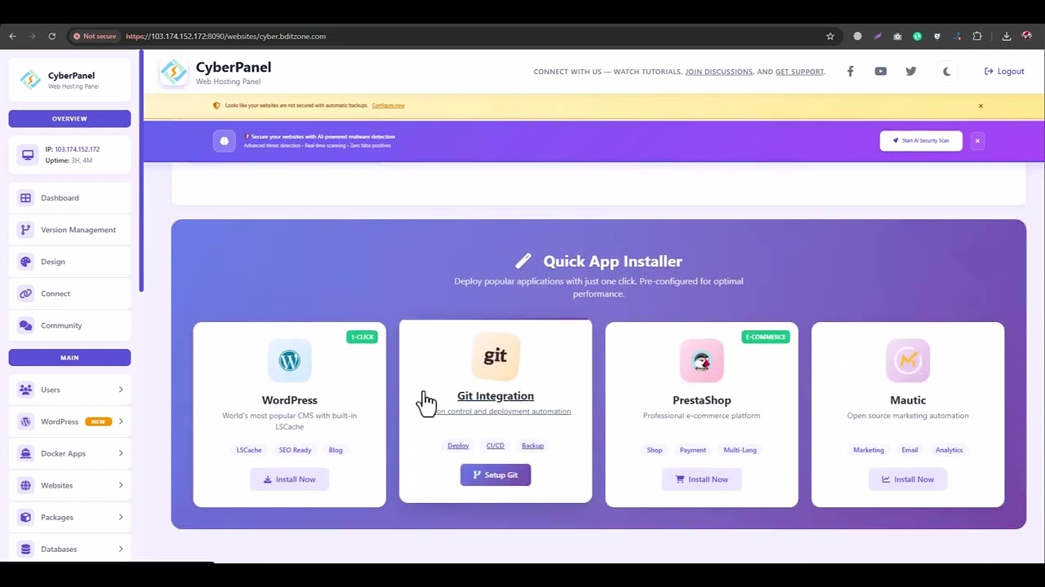Image resolution: width=1045 pixels, height=587 pixels.
Task: Expand WordPress sidebar menu chevron
Action: coord(120,421)
